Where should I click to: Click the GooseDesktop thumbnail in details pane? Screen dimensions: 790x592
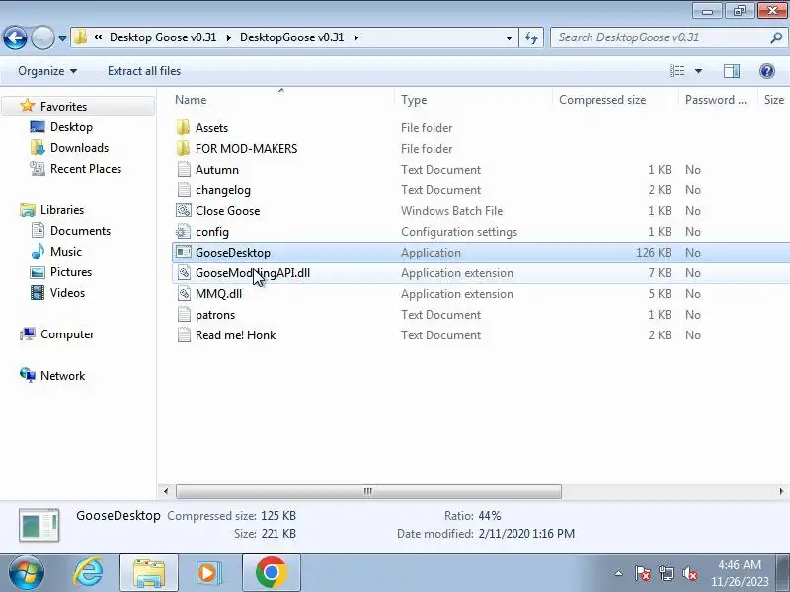tap(39, 525)
